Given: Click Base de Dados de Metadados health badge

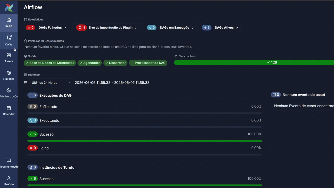Looking at the screenshot, I should click(x=50, y=63).
